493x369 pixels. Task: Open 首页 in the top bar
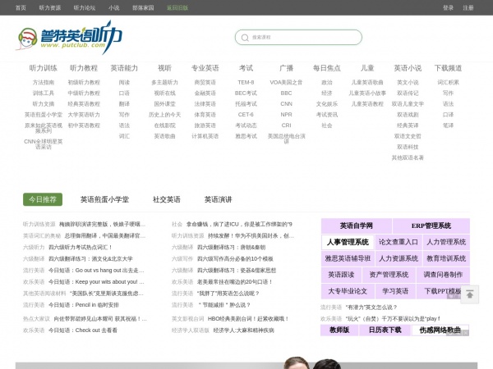click(x=21, y=7)
